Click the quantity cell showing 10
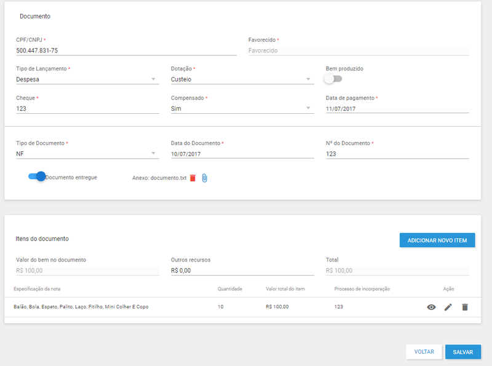The height and width of the screenshot is (366, 492). pos(221,307)
